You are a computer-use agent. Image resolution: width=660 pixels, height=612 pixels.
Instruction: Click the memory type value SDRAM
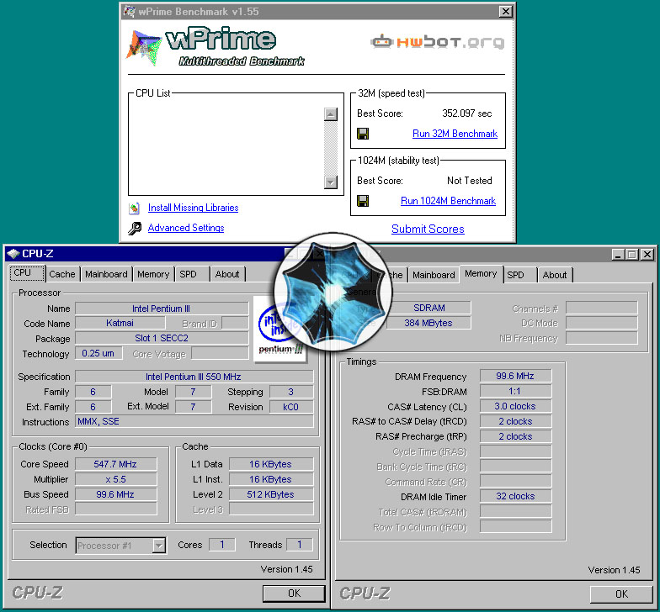tap(429, 308)
